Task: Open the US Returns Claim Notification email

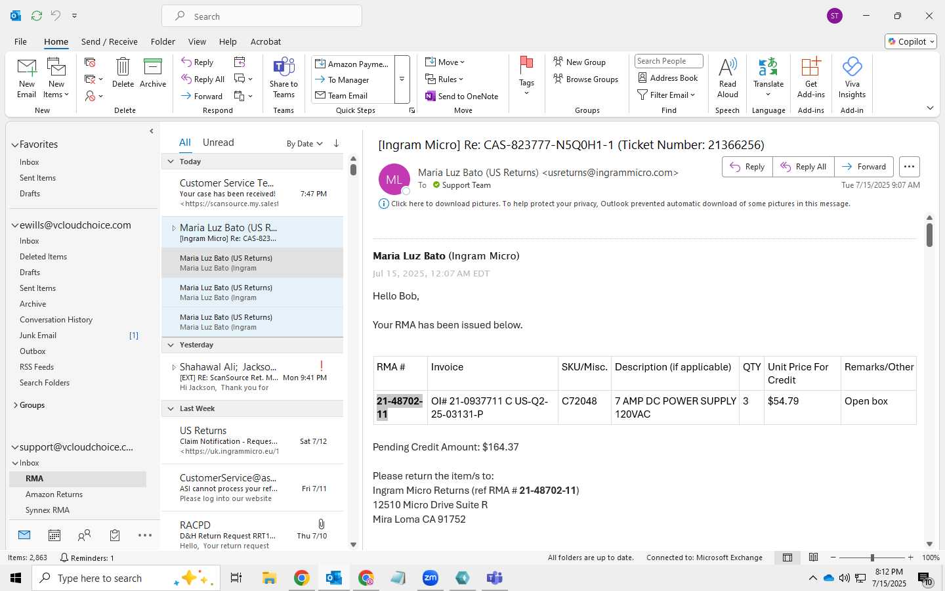Action: point(253,441)
